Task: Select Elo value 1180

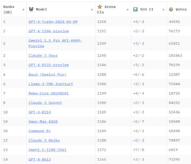Action: click(102, 140)
